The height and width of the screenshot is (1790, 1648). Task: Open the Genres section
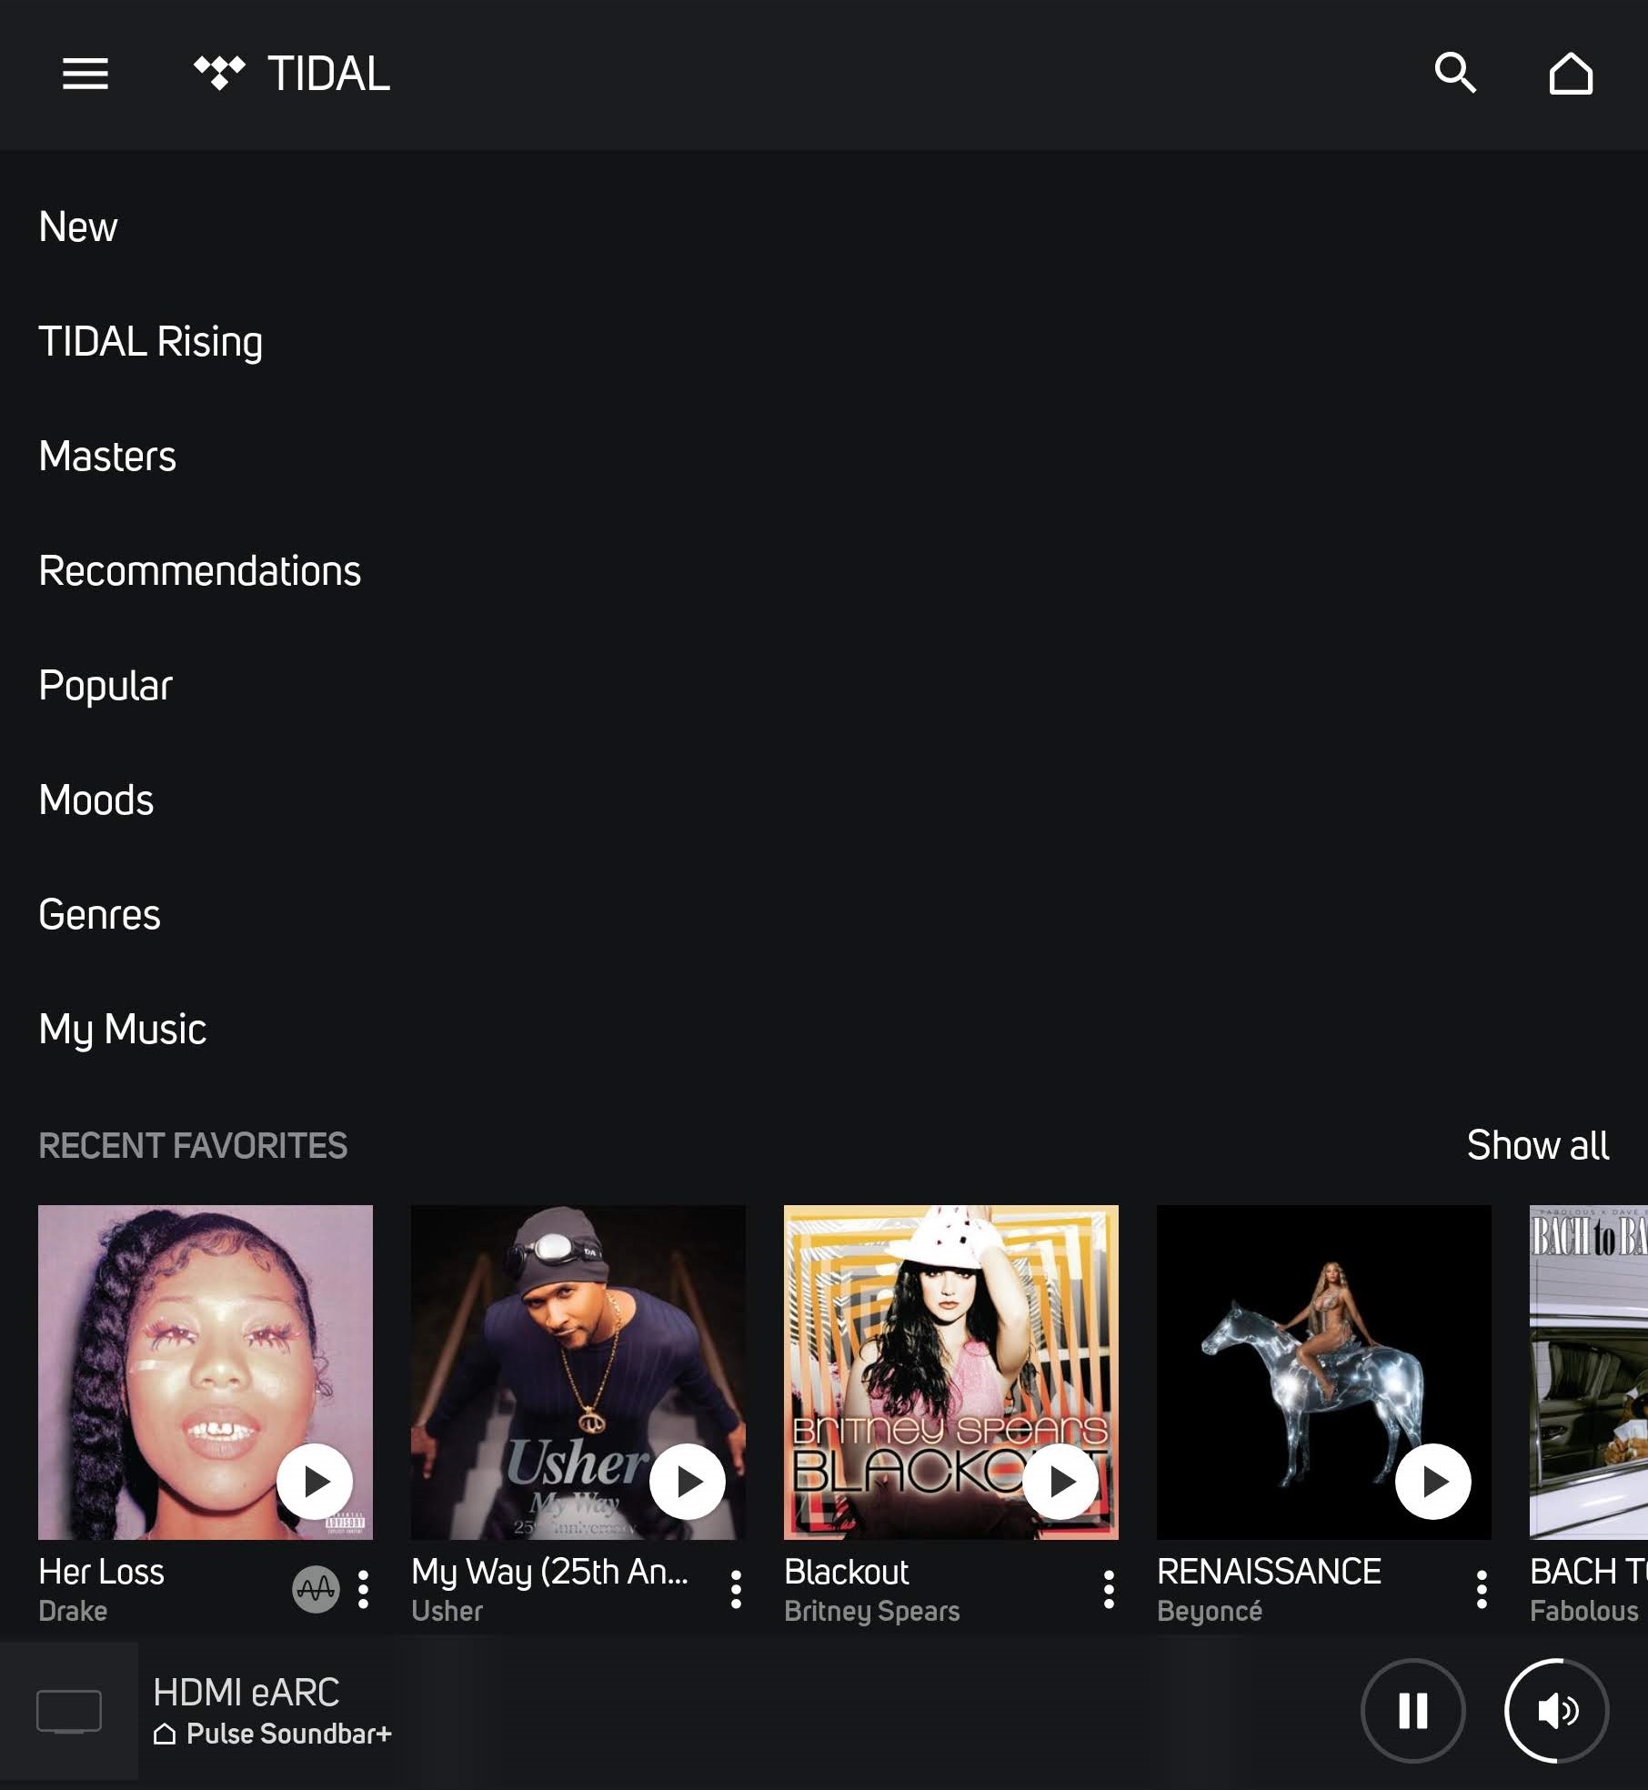[99, 914]
